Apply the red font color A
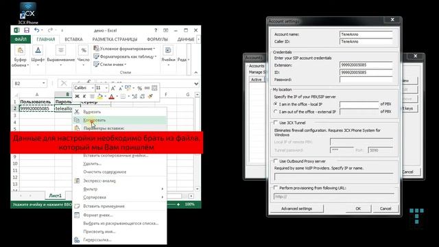The height and width of the screenshot is (247, 439). 112,97
